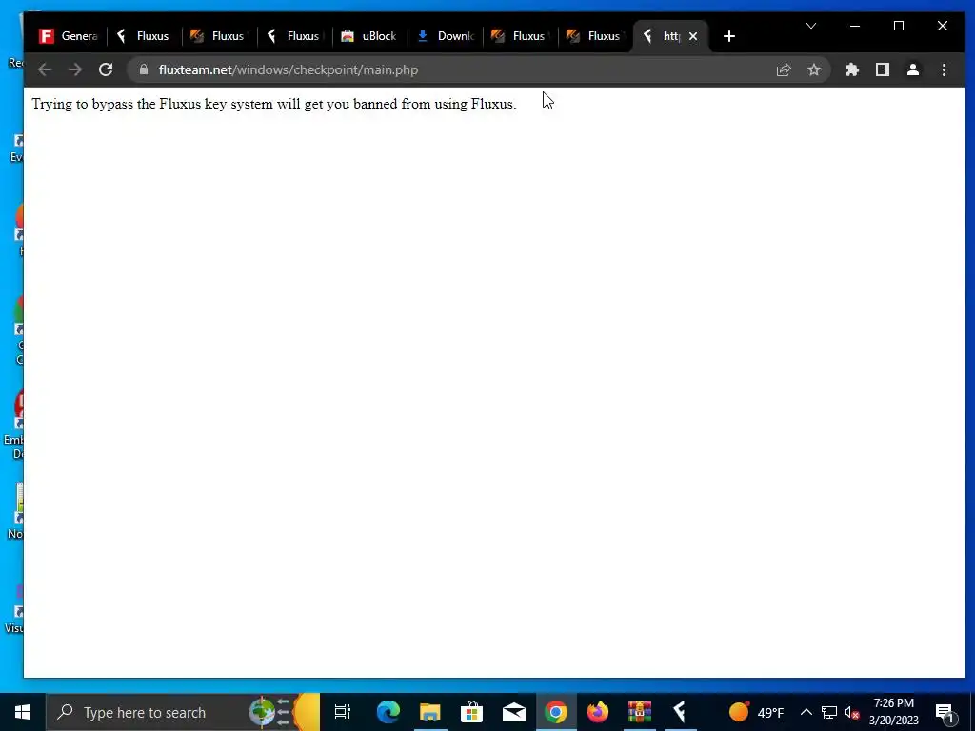The height and width of the screenshot is (731, 975).
Task: Click Chrome icon on taskbar
Action: tap(556, 712)
